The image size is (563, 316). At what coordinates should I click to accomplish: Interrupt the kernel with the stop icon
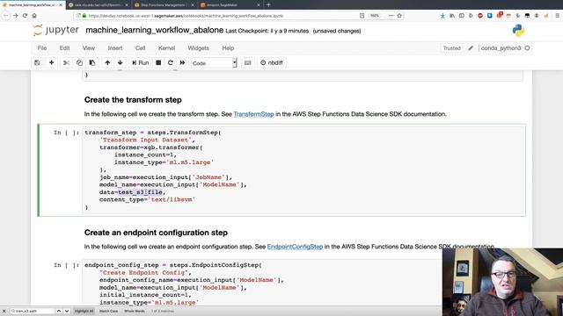tap(158, 62)
